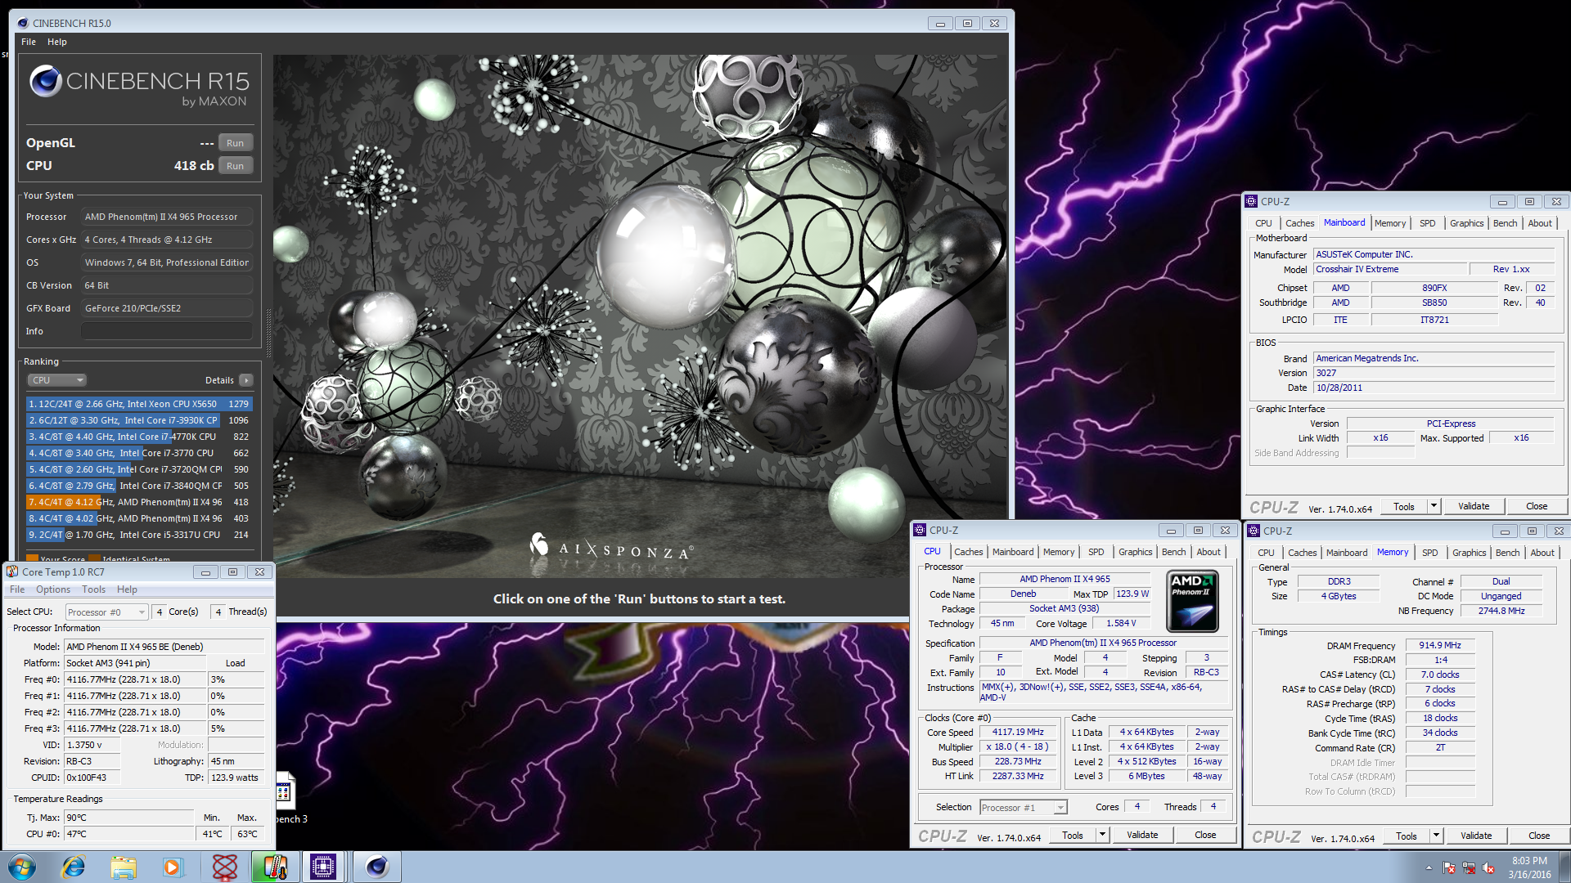This screenshot has width=1571, height=883.
Task: Click Core Temp 1.0 RC7 title bar icon
Action: click(x=12, y=571)
